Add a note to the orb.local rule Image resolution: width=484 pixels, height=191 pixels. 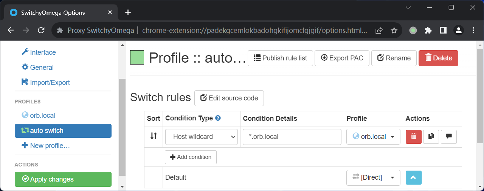point(449,137)
